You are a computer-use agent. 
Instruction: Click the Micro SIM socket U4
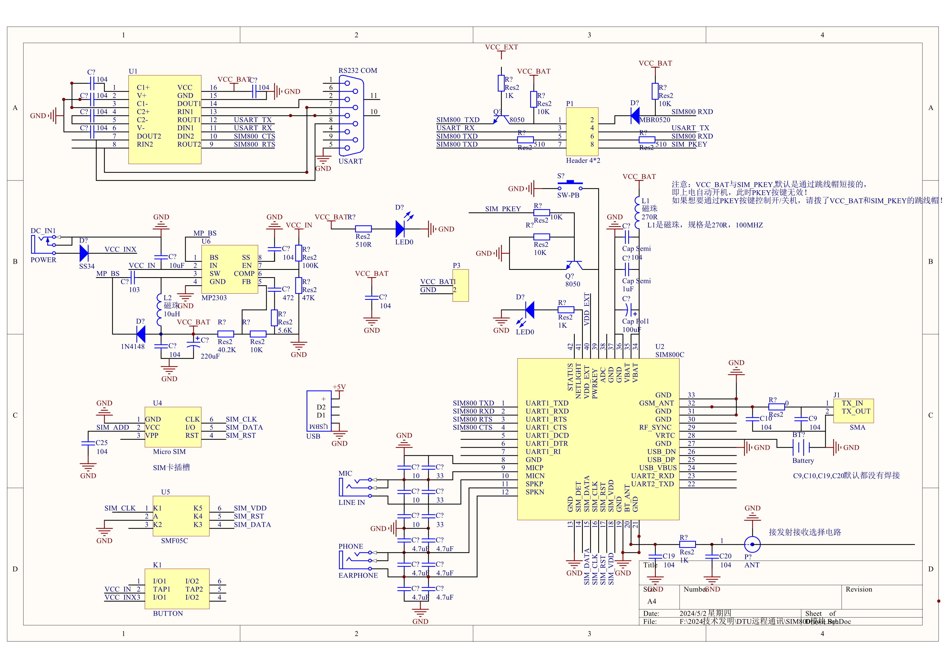[173, 427]
